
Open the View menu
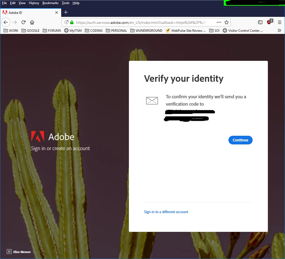[x=22, y=3]
